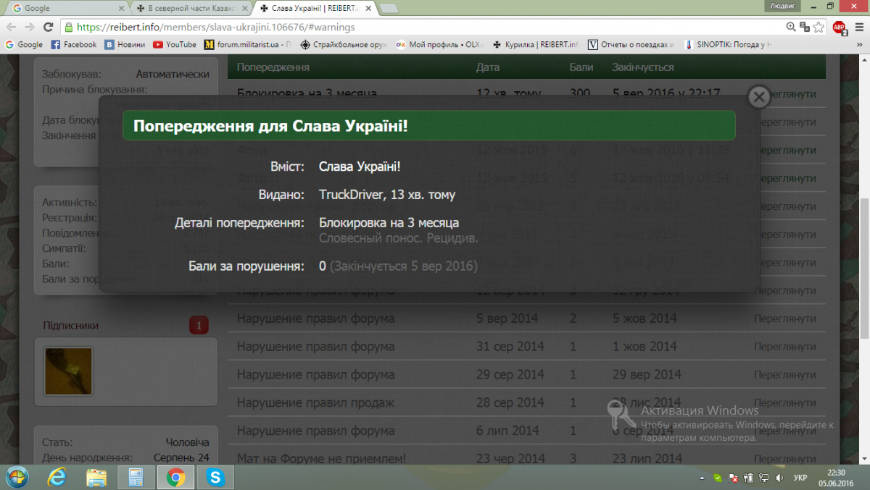View the Нарушение правил продаж warning

(784, 403)
